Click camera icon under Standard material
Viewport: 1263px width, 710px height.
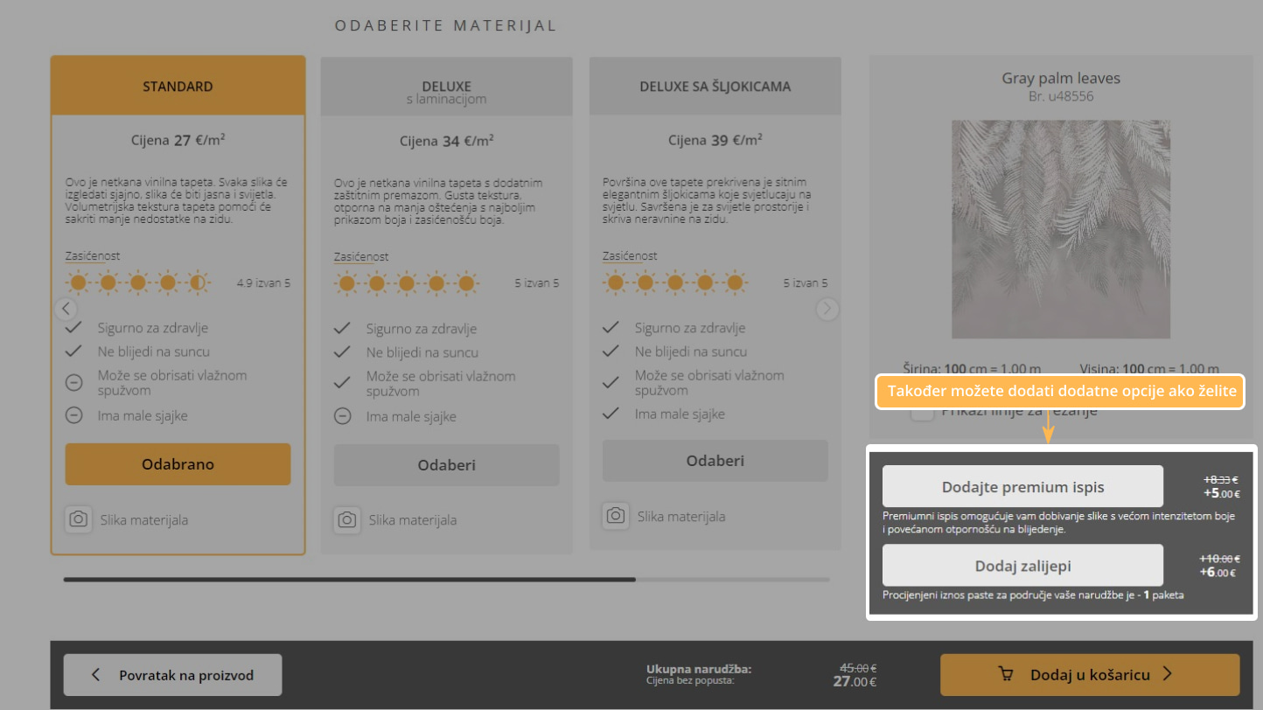pos(78,519)
